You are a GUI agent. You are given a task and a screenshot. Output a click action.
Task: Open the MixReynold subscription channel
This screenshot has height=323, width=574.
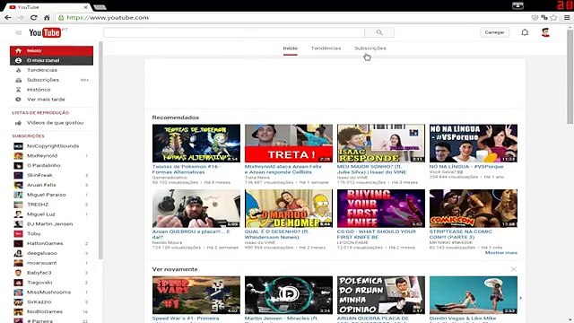(52, 155)
